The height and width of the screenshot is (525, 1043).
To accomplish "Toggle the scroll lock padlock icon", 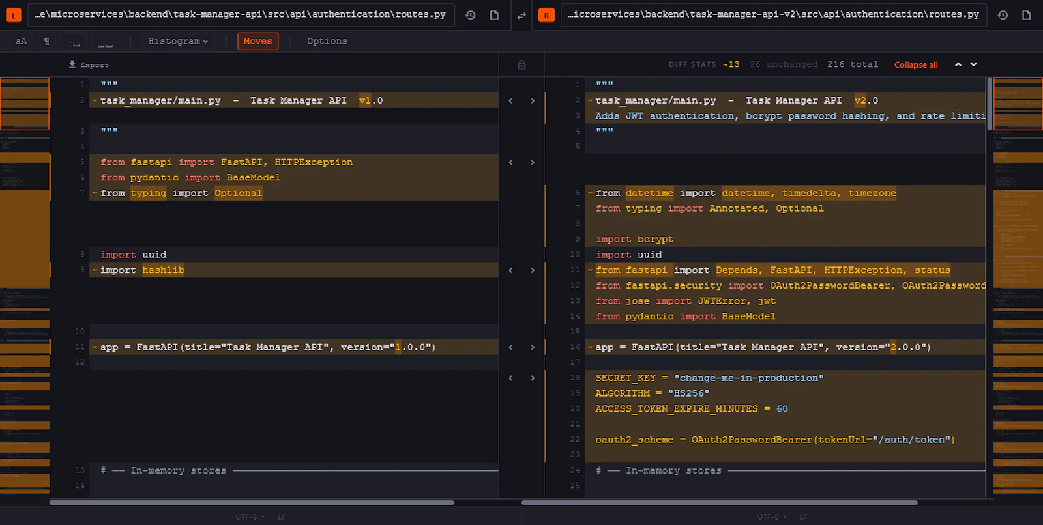I will pyautogui.click(x=521, y=64).
